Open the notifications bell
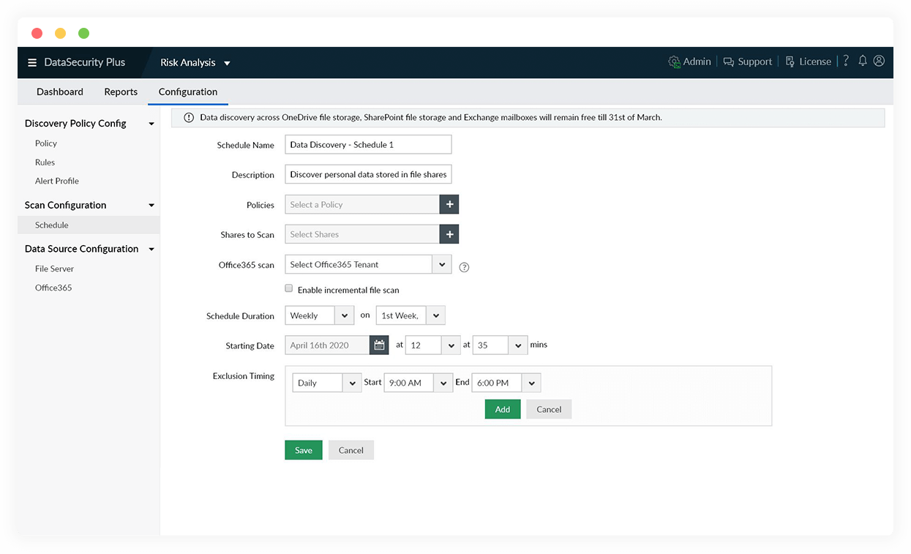 863,61
